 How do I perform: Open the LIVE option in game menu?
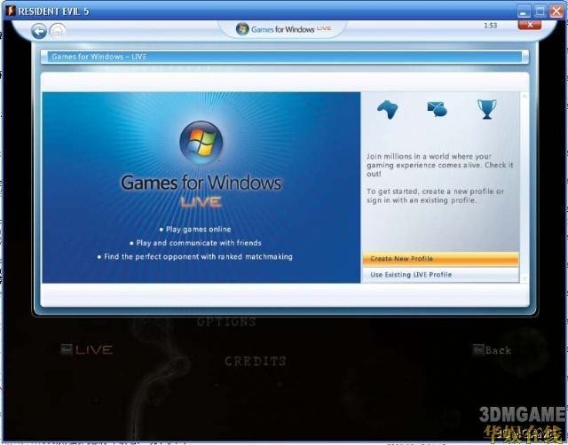(87, 350)
